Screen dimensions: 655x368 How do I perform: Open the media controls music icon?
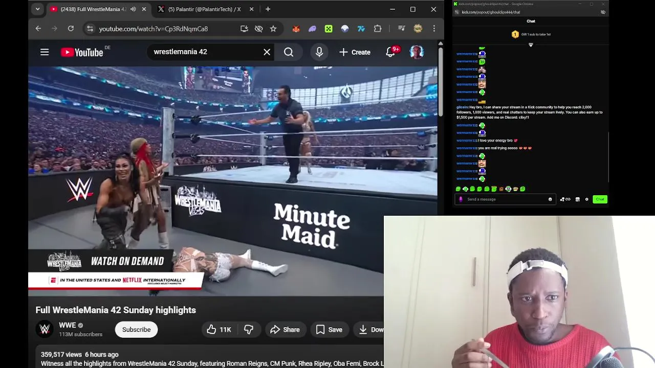click(x=402, y=29)
